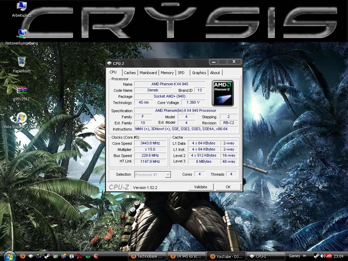Click the Version 1.52.2 text
This screenshot has width=348, height=261.
click(145, 188)
